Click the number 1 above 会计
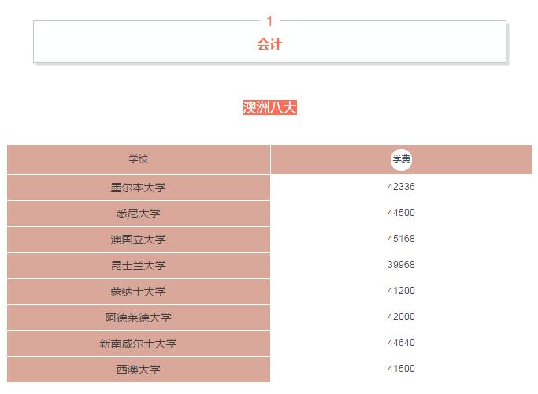This screenshot has width=538, height=394. click(x=269, y=21)
